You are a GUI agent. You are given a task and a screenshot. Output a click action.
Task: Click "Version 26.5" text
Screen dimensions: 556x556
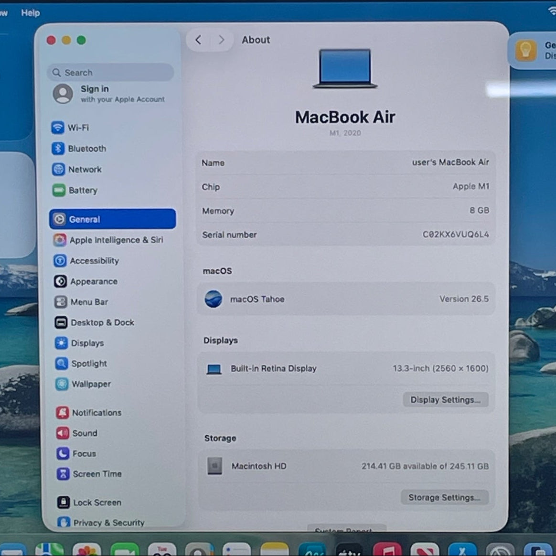pyautogui.click(x=464, y=299)
